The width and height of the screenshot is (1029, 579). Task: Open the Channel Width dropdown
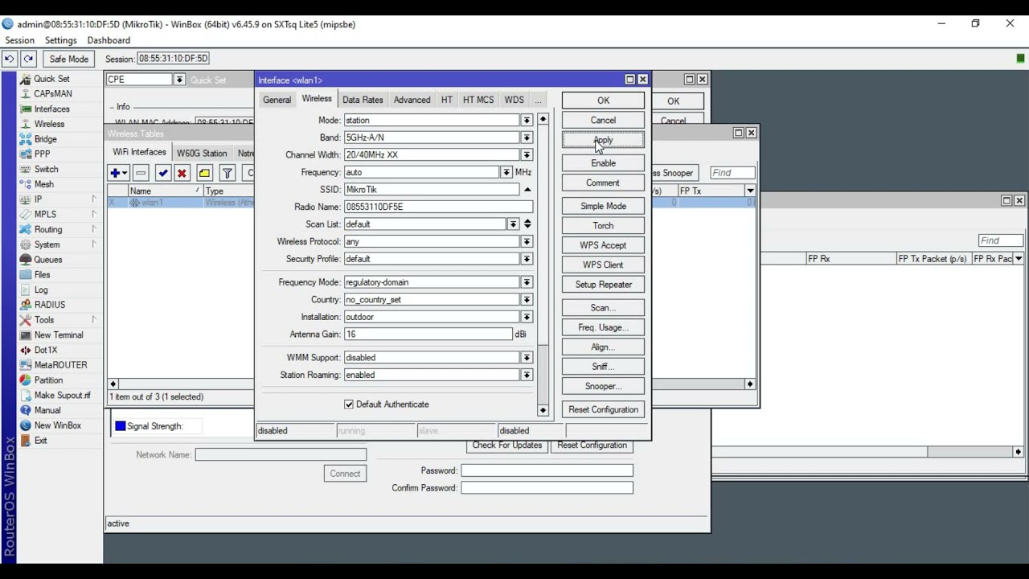(x=527, y=155)
